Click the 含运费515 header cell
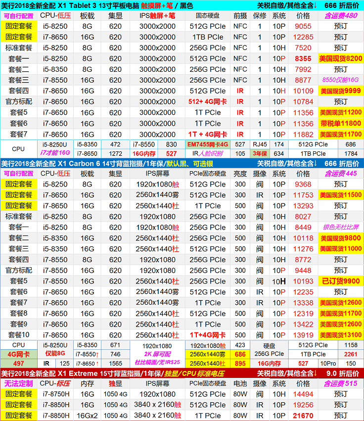The image size is (364, 421). click(341, 384)
